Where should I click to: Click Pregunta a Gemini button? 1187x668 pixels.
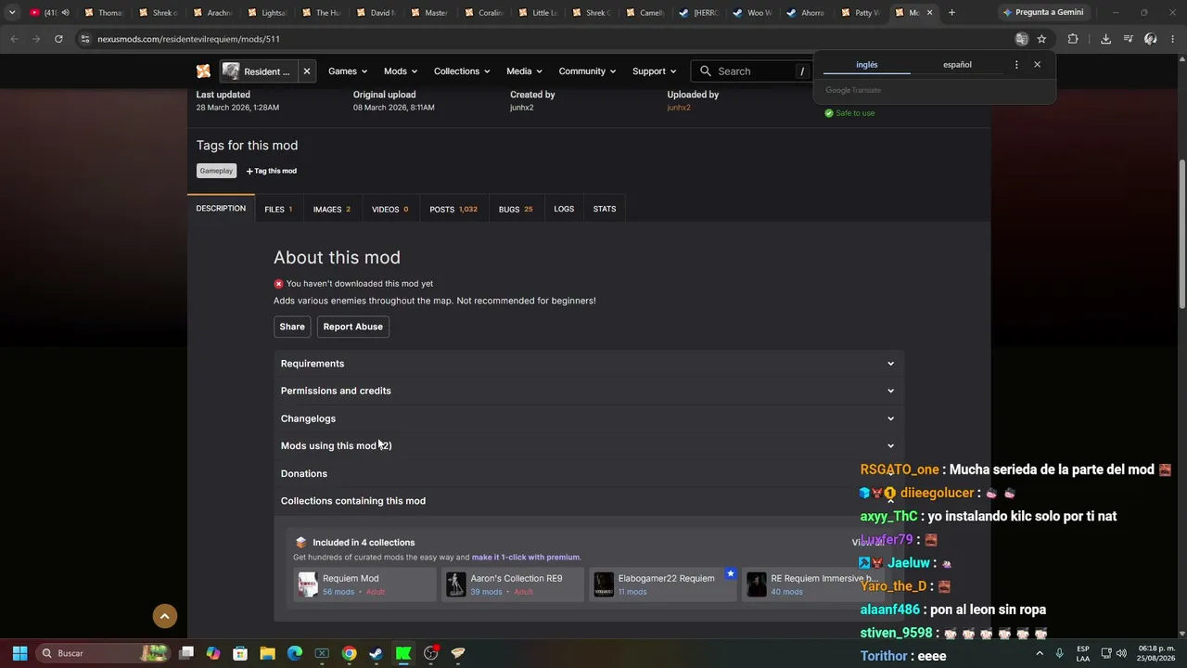coord(1042,13)
